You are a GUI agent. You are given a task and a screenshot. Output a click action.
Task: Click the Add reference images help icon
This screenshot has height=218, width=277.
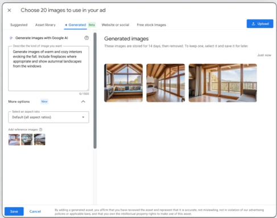[40, 129]
